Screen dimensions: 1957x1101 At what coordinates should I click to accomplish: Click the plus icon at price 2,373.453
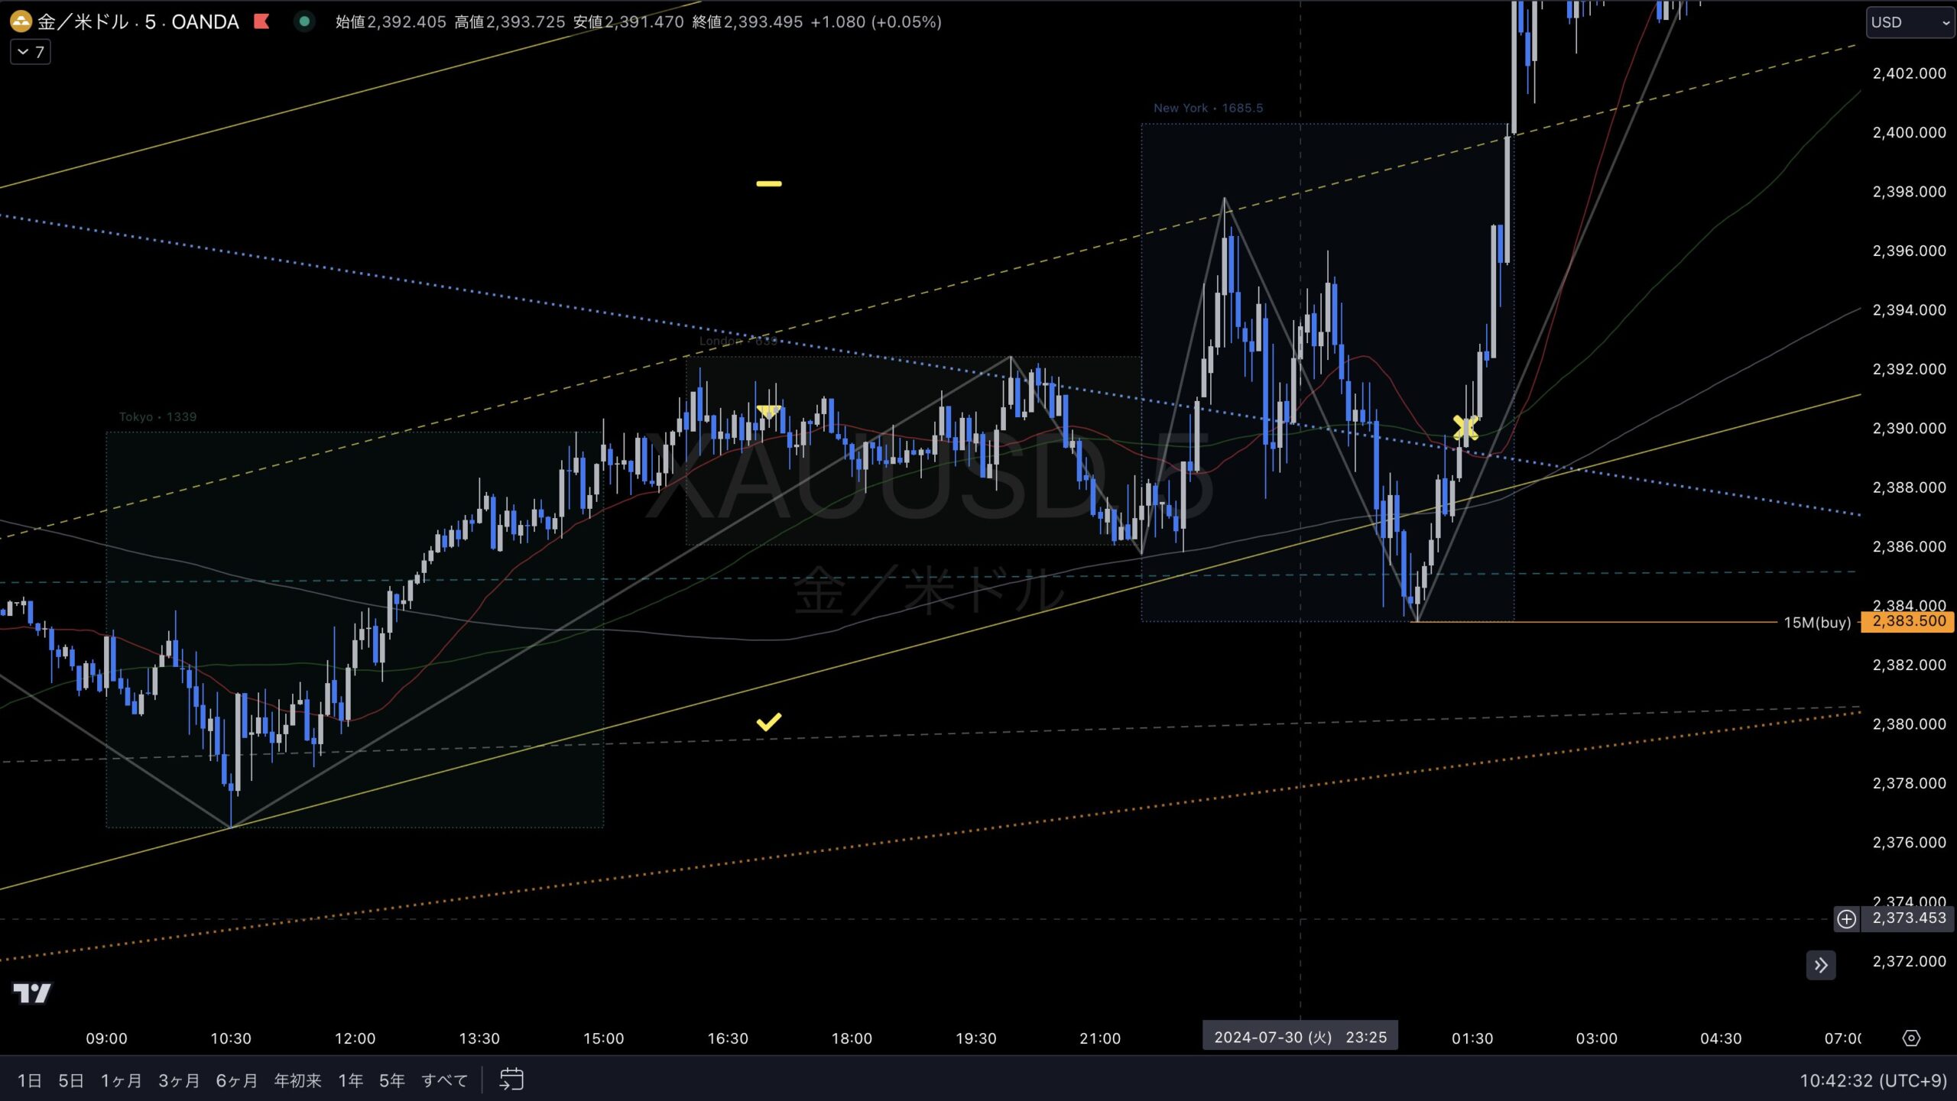coord(1846,918)
